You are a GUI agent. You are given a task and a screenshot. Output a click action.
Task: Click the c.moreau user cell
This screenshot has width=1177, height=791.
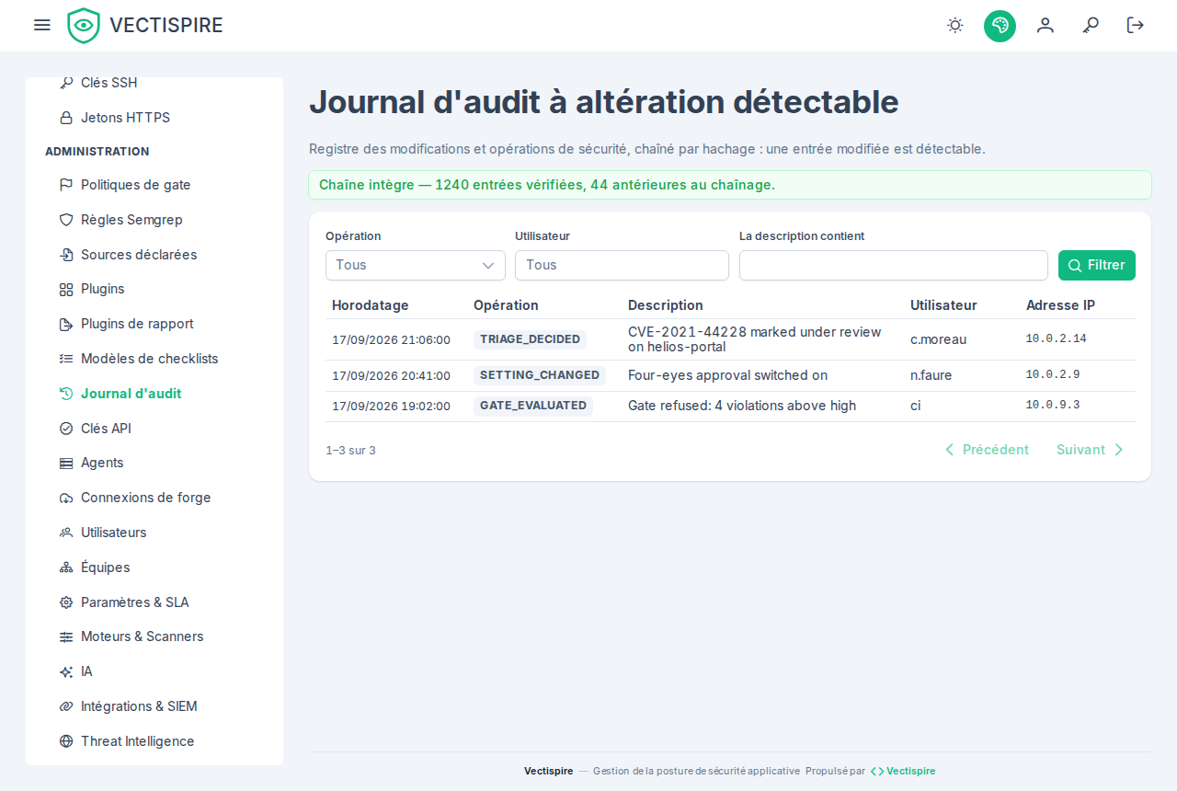coord(939,339)
